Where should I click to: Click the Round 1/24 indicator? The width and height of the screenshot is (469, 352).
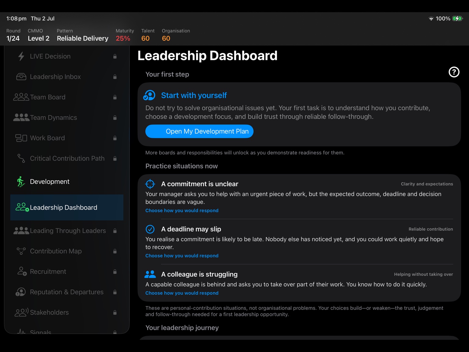13,35
